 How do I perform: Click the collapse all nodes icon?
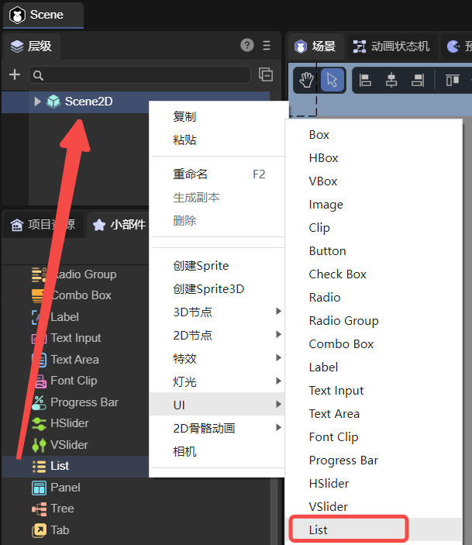pos(266,74)
